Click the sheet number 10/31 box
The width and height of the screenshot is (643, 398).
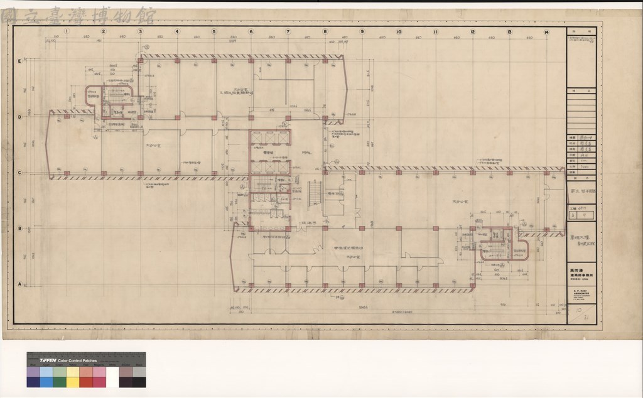(582, 314)
